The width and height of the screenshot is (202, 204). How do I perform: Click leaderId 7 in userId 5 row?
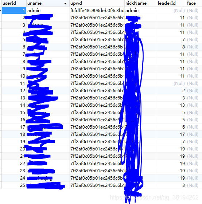point(171,40)
